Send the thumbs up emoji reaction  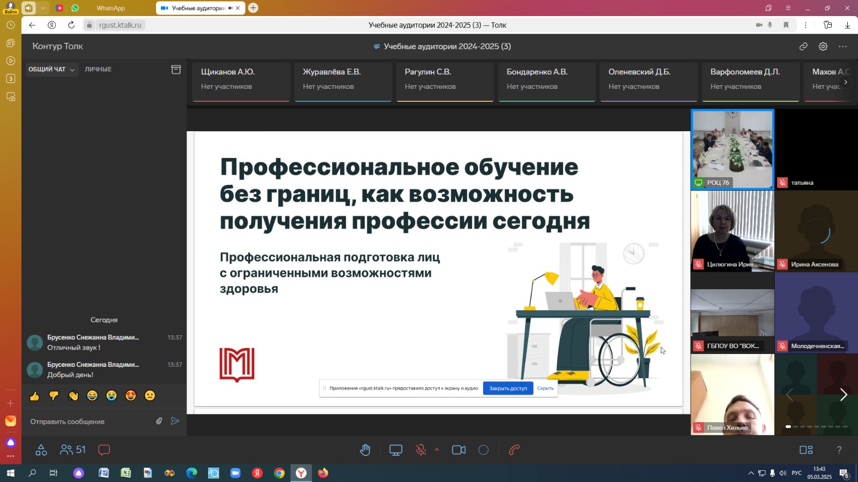(x=35, y=396)
